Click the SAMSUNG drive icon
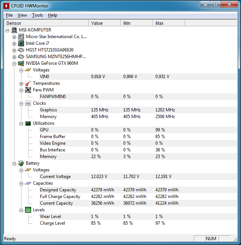The image size is (241, 245). pyautogui.click(x=21, y=57)
